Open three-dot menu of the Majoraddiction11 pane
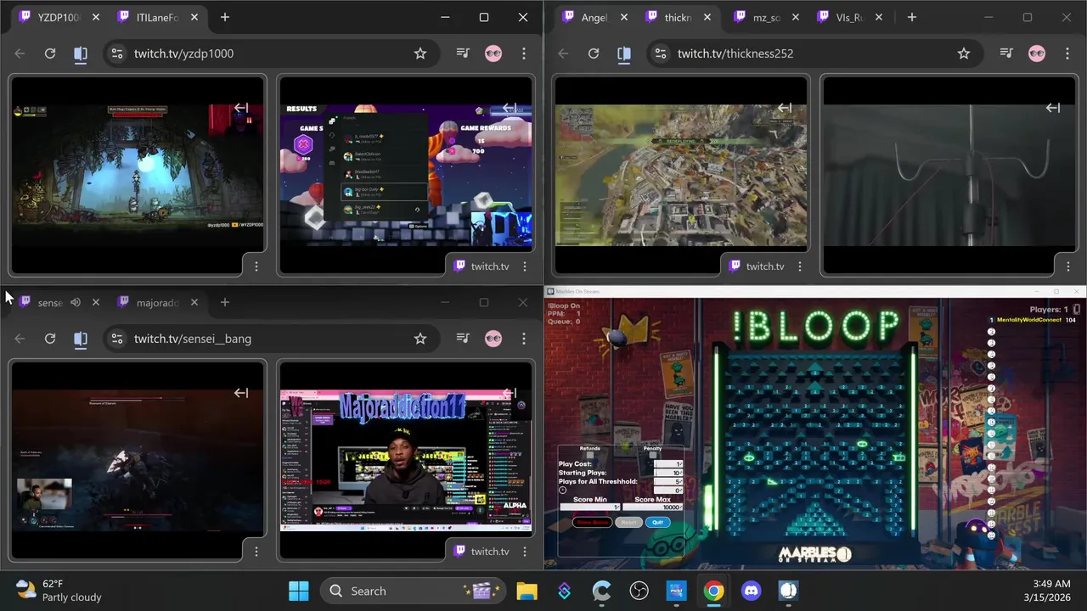1087x611 pixels. pos(525,552)
